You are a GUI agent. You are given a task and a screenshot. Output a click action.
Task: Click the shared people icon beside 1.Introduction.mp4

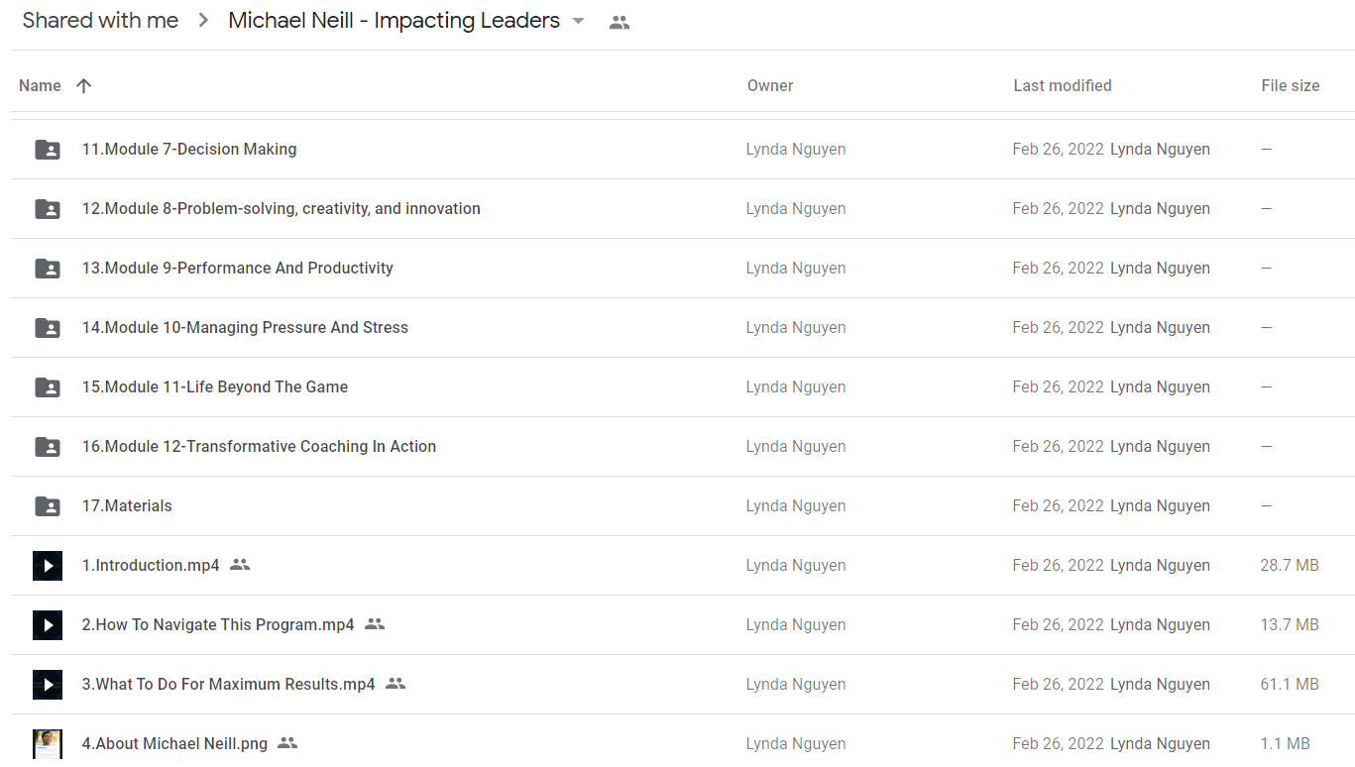[x=240, y=565]
